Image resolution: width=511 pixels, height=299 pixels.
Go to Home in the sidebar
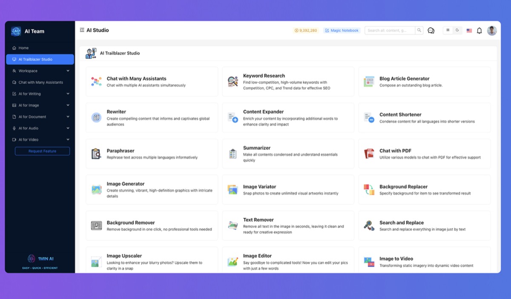coord(23,48)
